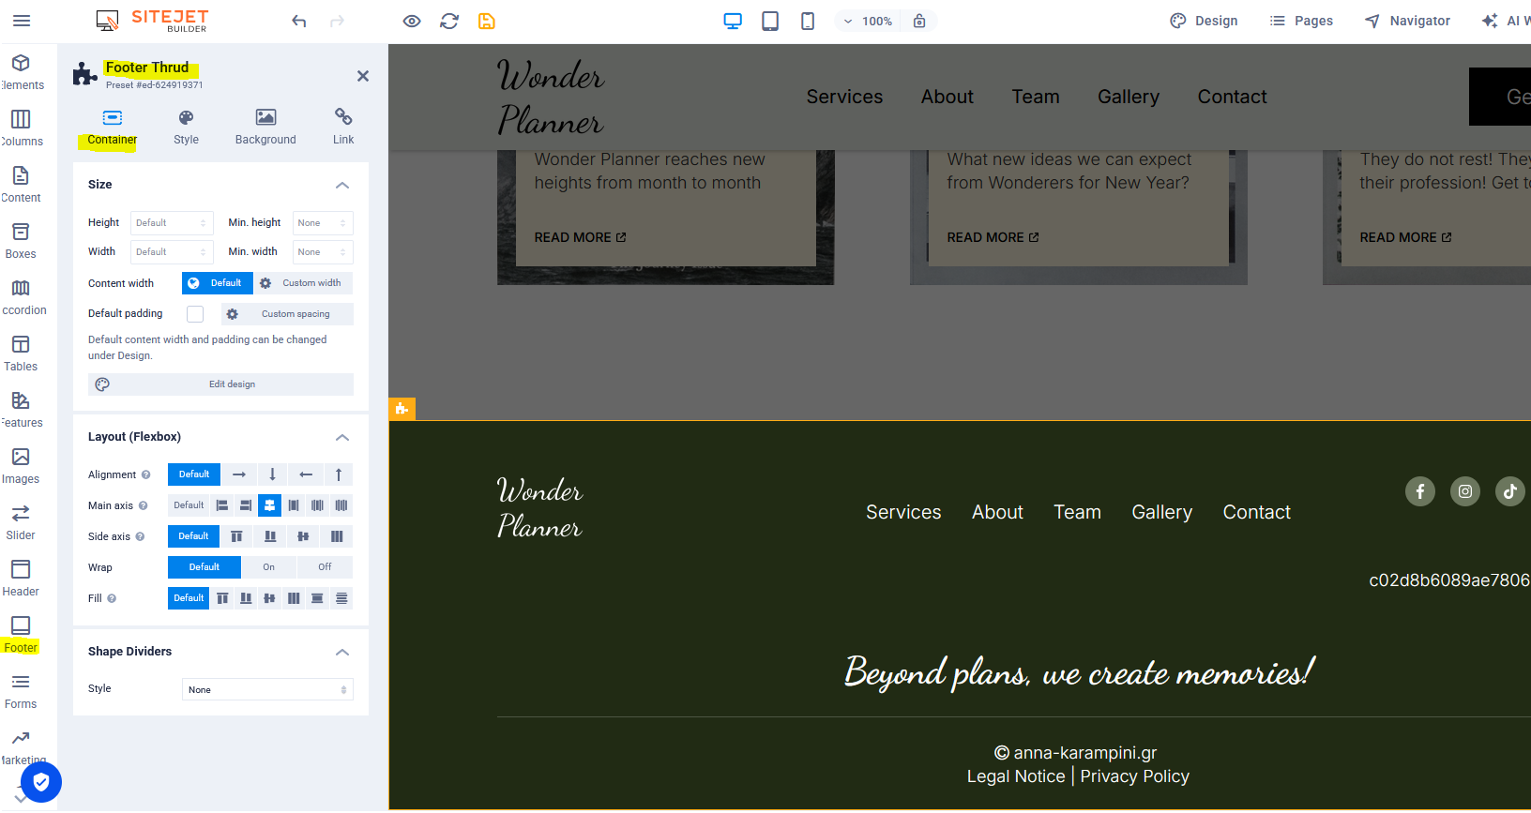Close the Footer Thrud panel
Image resolution: width=1531 pixels, height=813 pixels.
(363, 76)
